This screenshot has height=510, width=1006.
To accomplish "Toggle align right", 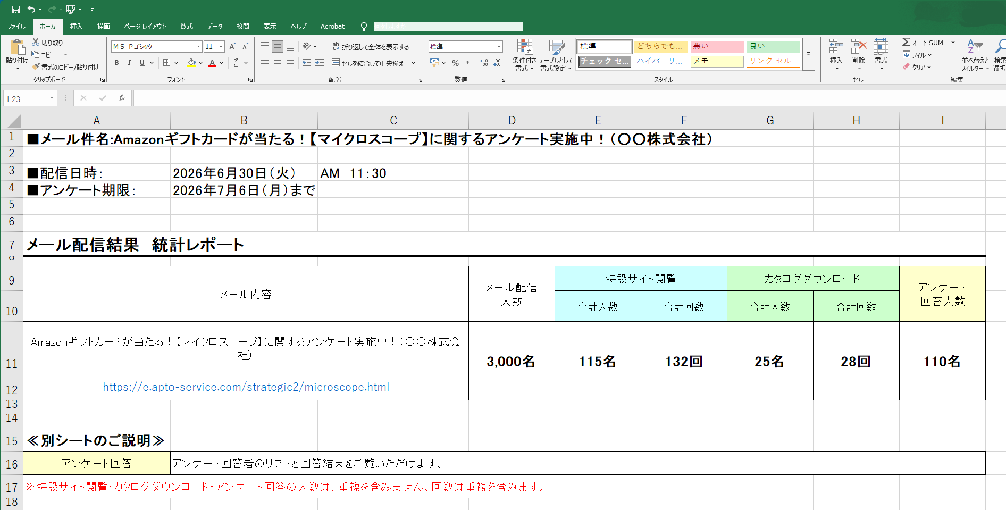I will point(290,63).
